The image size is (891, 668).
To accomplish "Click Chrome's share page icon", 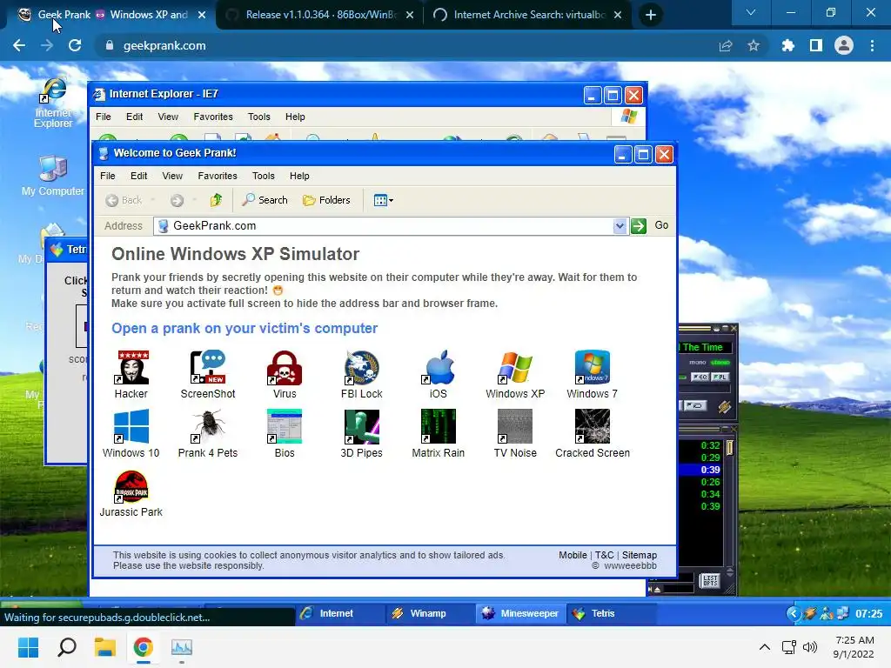I will click(726, 45).
